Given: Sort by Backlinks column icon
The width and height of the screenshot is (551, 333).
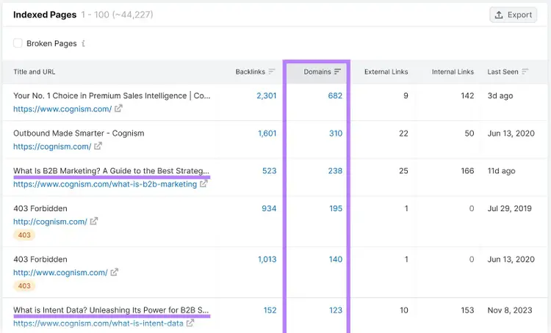Looking at the screenshot, I should (x=272, y=72).
